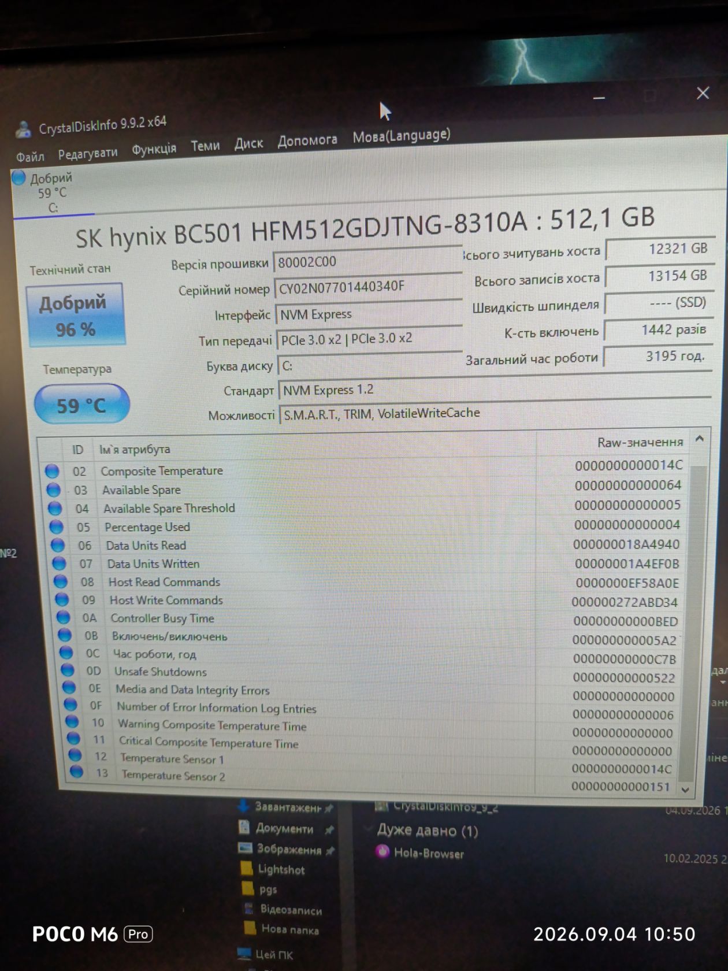Click the status orb beside Percentage Used
The image size is (728, 971).
(56, 527)
